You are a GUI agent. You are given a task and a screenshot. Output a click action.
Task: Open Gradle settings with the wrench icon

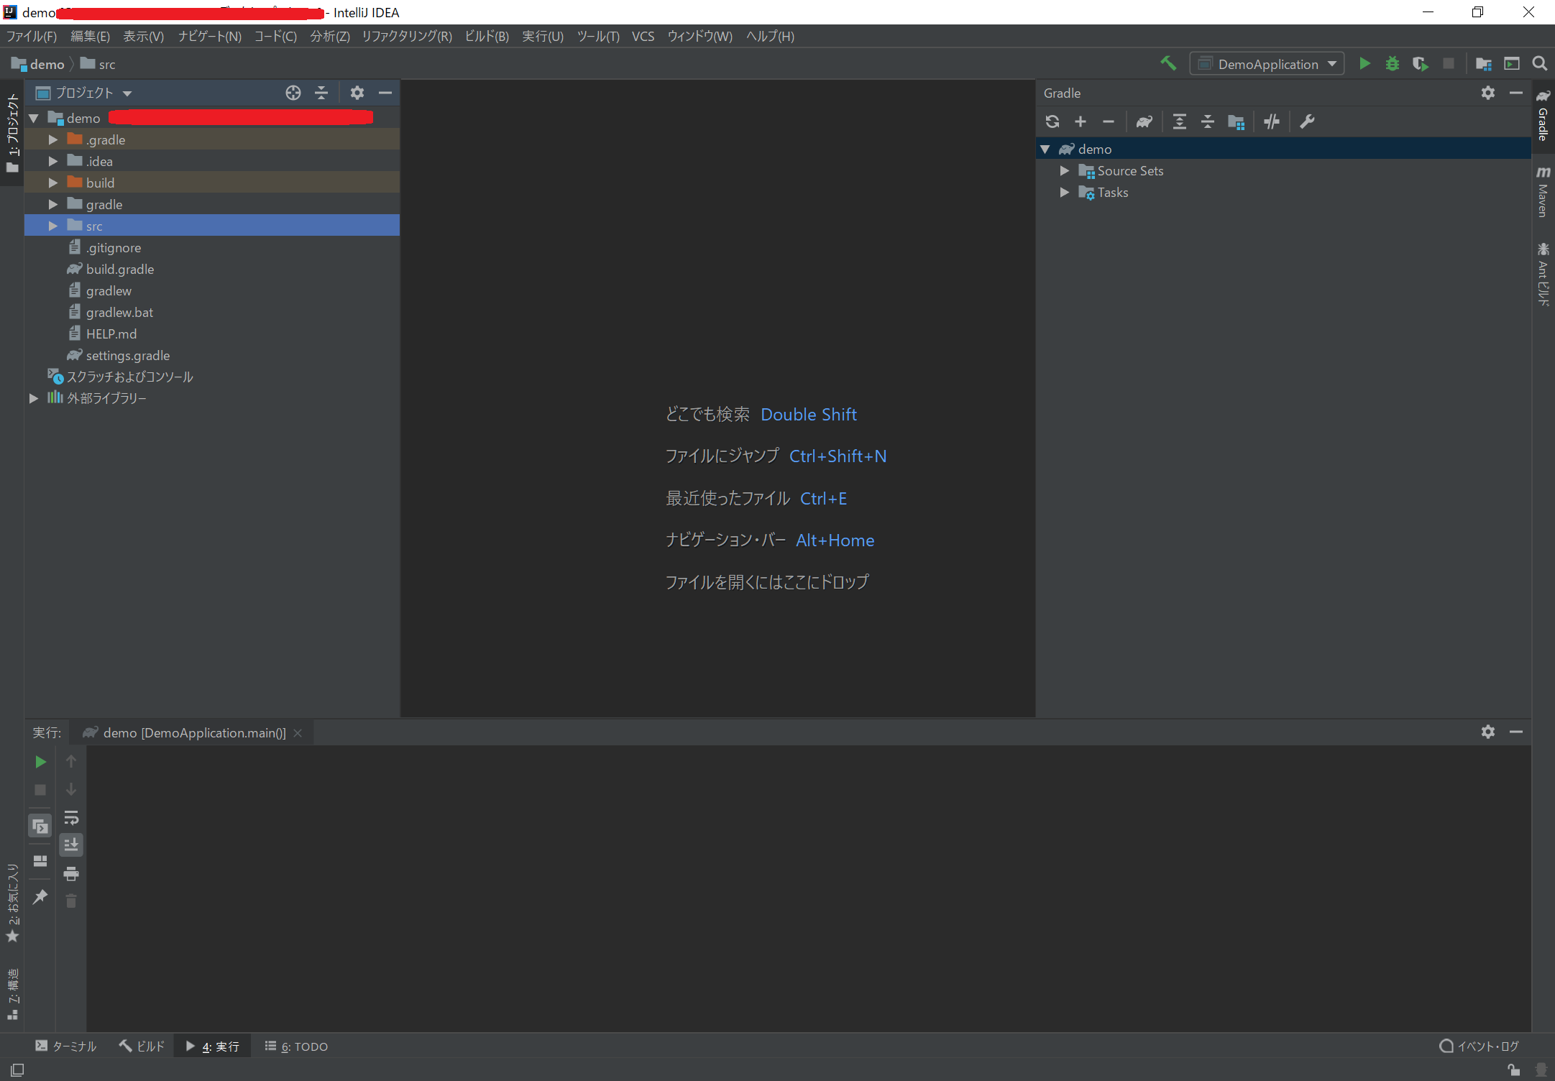point(1307,121)
